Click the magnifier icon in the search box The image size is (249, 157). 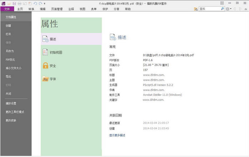pos(223,9)
